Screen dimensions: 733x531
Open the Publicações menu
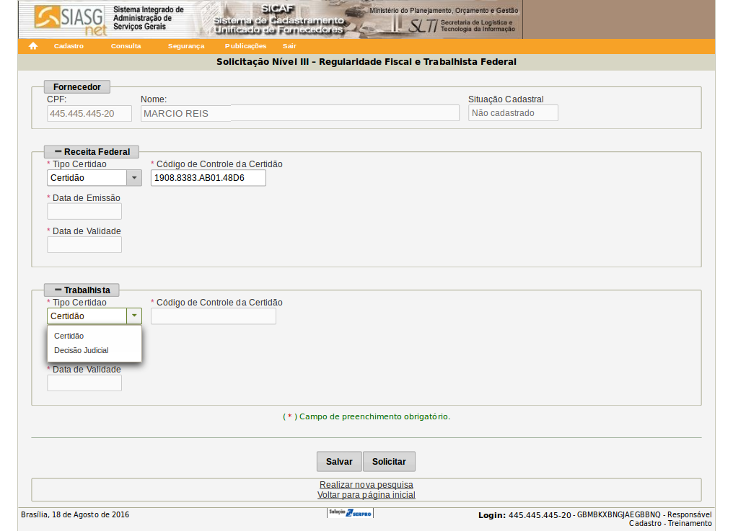coord(245,46)
